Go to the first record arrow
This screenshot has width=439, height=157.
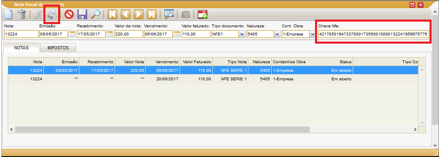pos(112,14)
